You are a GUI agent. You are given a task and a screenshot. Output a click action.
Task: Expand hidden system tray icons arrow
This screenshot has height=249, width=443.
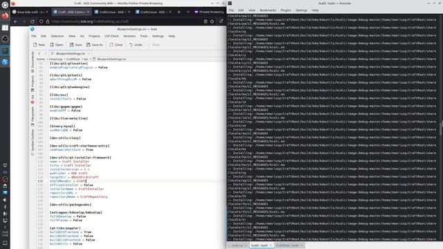coord(5,227)
